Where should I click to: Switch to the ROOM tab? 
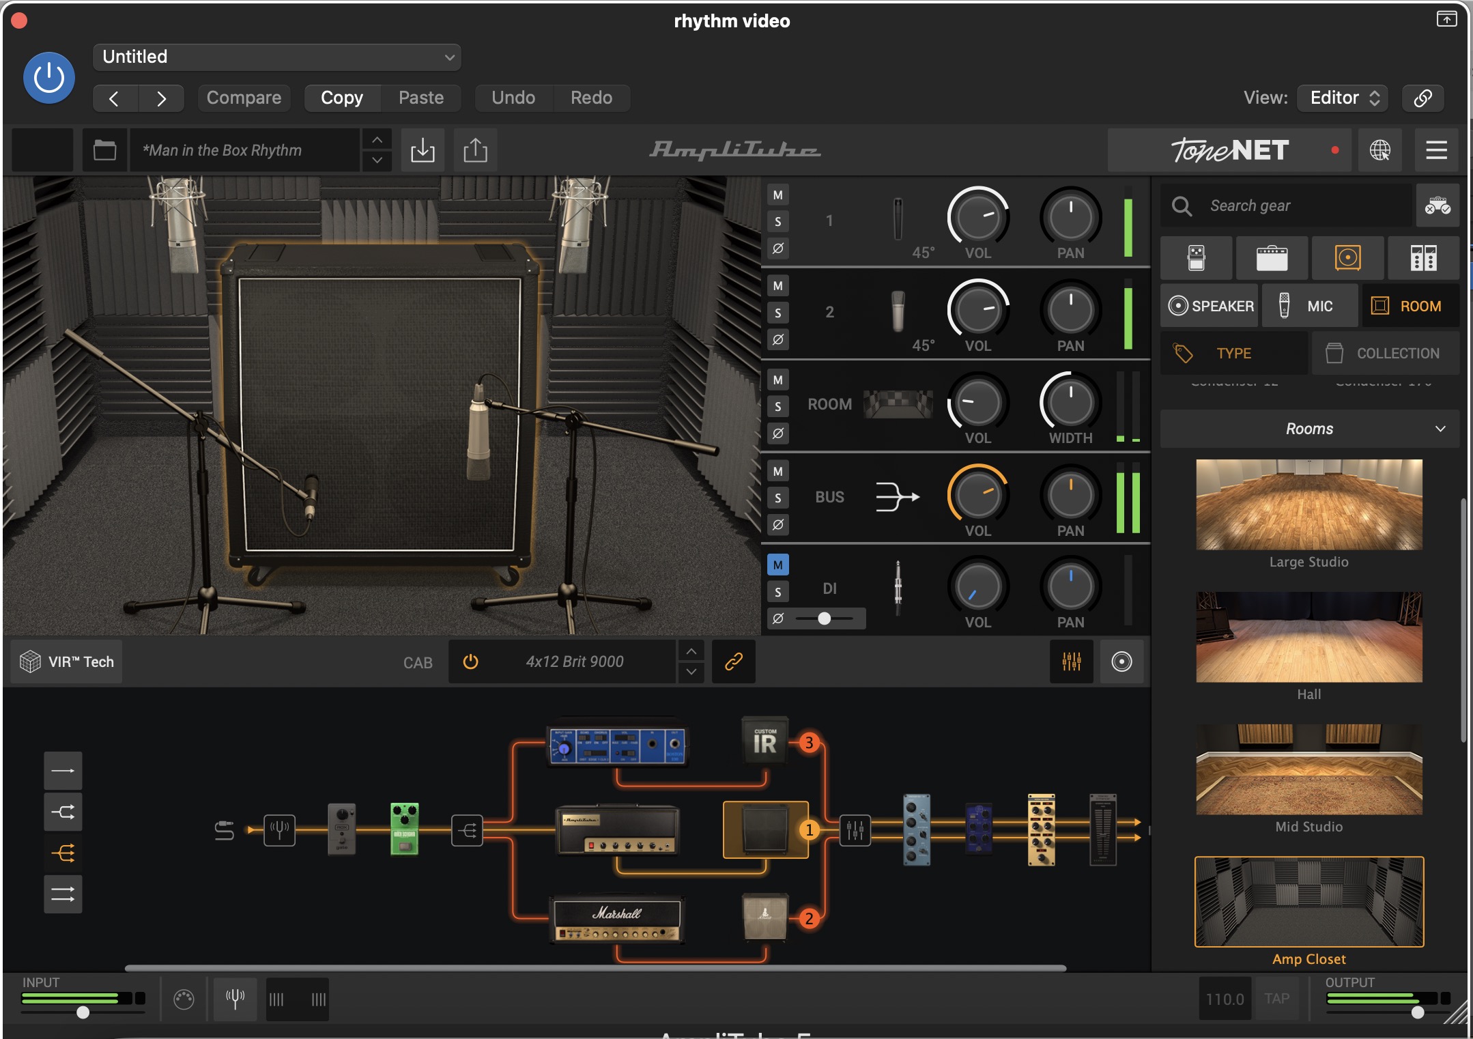[x=1410, y=306]
